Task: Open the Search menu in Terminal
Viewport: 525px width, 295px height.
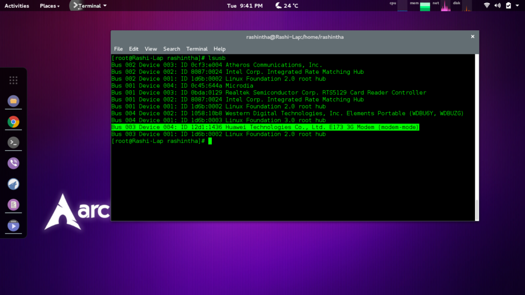Action: 172,49
